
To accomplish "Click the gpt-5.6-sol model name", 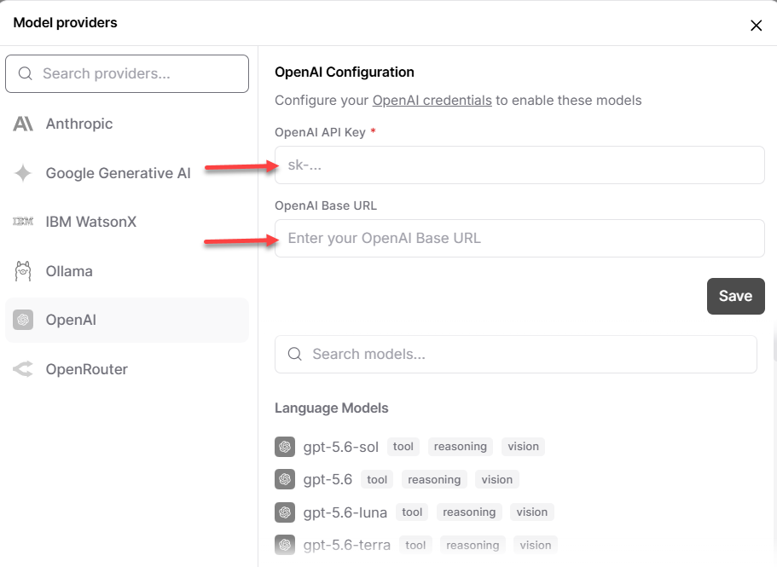I will pos(341,447).
